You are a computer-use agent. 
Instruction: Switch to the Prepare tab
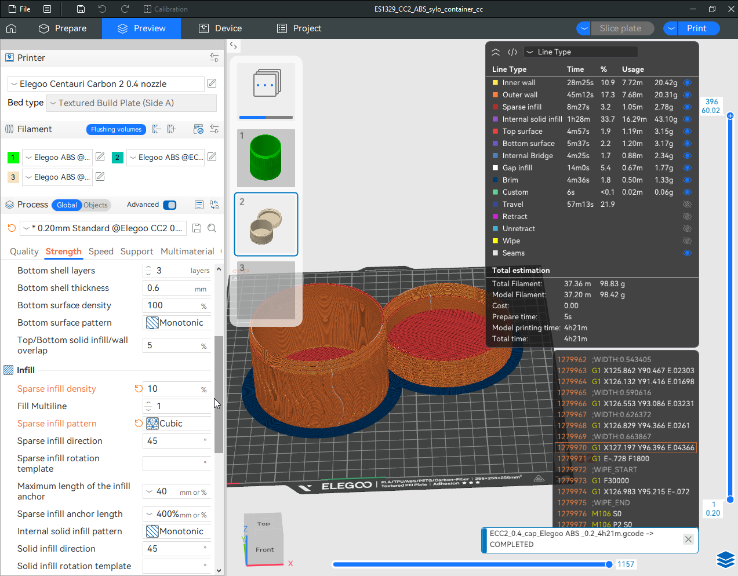coord(63,28)
